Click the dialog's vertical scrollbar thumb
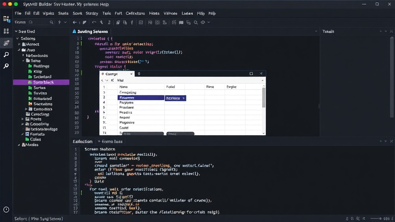Image resolution: width=395 pixels, height=222 pixels. (264, 98)
